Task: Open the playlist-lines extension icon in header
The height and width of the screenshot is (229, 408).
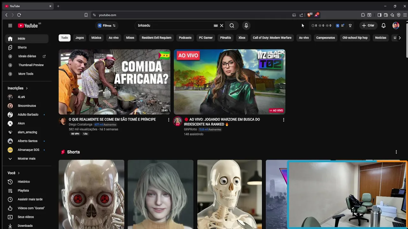Action: click(343, 25)
